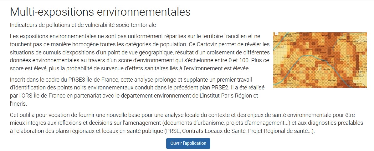Click the word Ineris
374x151 pixels.
[x=20, y=104]
